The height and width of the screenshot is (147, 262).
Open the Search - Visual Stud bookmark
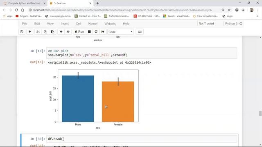tap(176, 16)
